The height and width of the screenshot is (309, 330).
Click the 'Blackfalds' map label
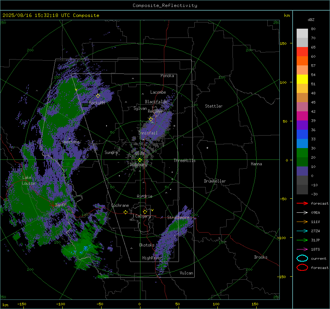(x=156, y=102)
